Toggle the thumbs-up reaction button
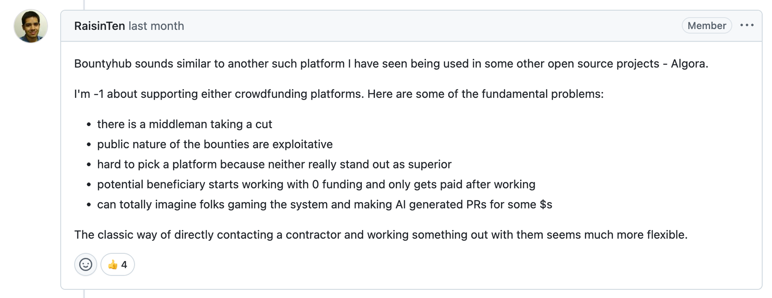Screen dimensions: 772x298 tap(117, 264)
